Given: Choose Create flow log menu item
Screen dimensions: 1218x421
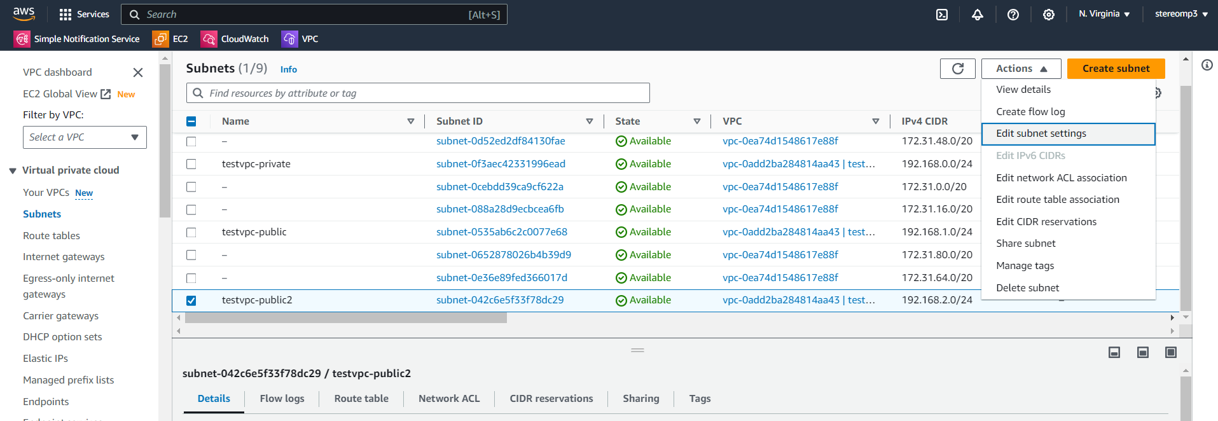Looking at the screenshot, I should [x=1068, y=112].
